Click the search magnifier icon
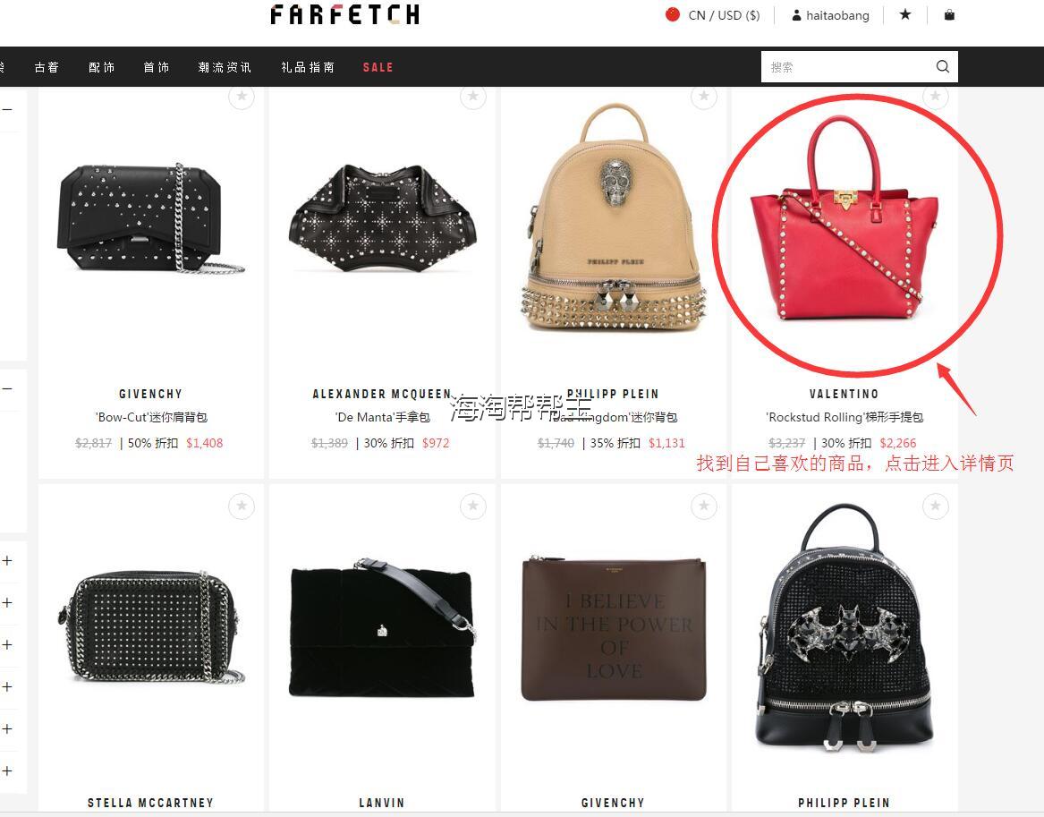The height and width of the screenshot is (817, 1044). click(x=942, y=66)
